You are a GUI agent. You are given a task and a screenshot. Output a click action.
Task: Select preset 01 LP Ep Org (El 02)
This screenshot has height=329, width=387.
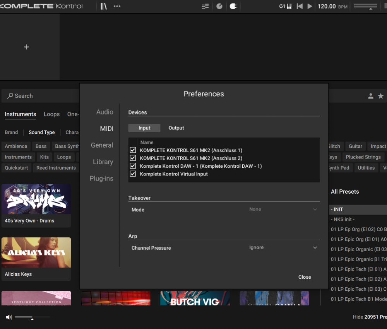point(358,229)
